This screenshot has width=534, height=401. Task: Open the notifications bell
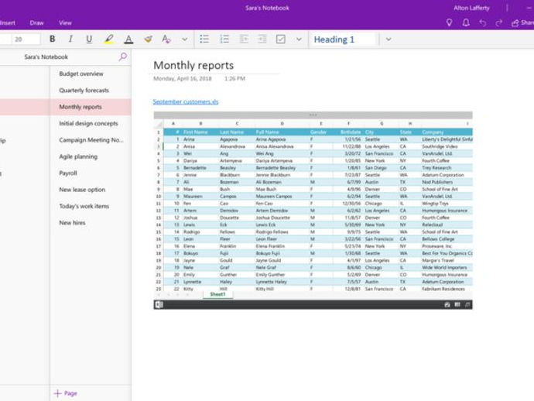[x=466, y=22]
